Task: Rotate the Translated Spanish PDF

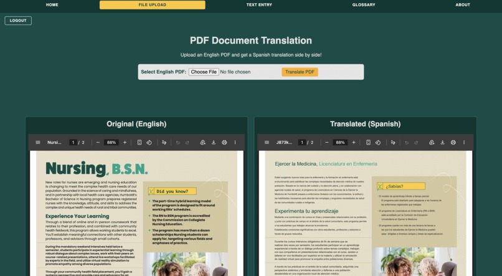Action: click(x=378, y=143)
